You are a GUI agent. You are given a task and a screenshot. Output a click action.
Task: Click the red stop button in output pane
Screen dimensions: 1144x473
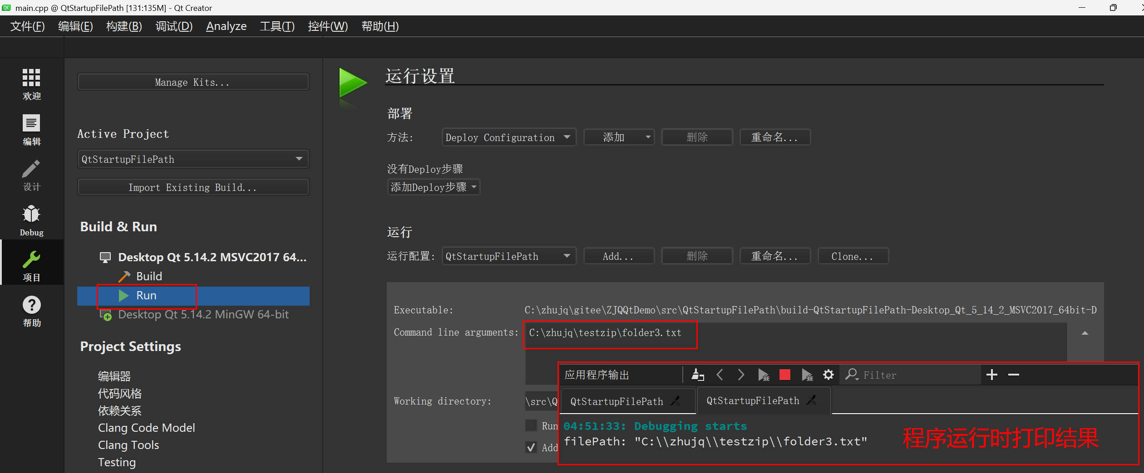pos(784,375)
